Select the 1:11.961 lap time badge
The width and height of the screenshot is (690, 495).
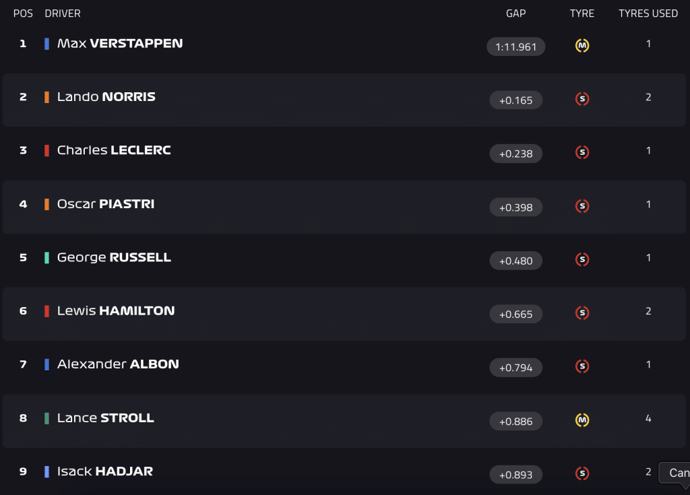pyautogui.click(x=515, y=46)
